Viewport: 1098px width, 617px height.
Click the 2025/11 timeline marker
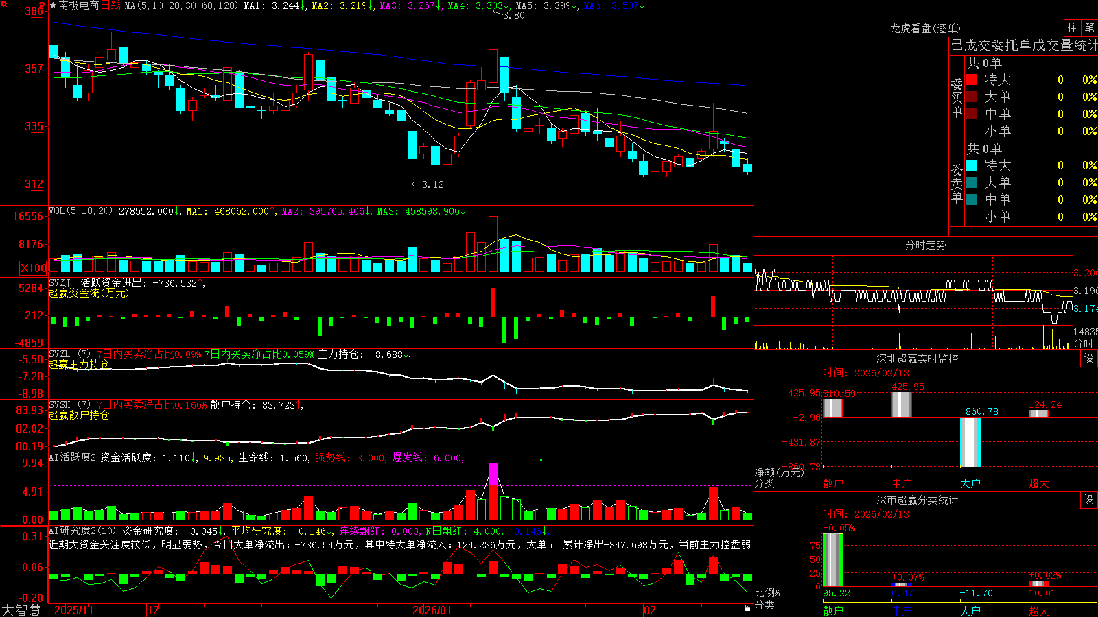(73, 610)
